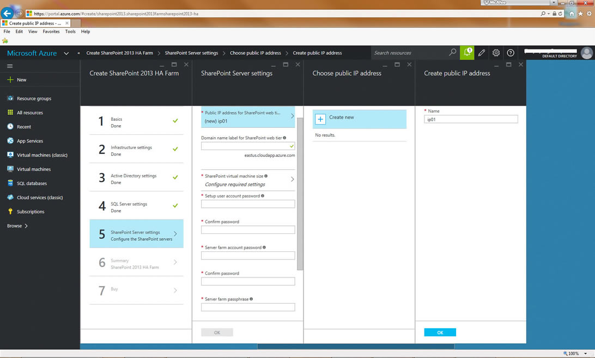
Task: Click the plus icon beside Create new
Action: (320, 119)
